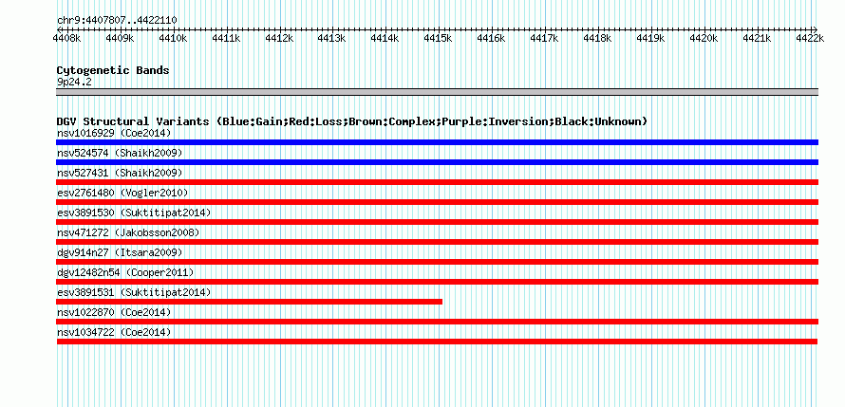Click the dgv12482n54 (Cooper2011) label

click(x=125, y=272)
